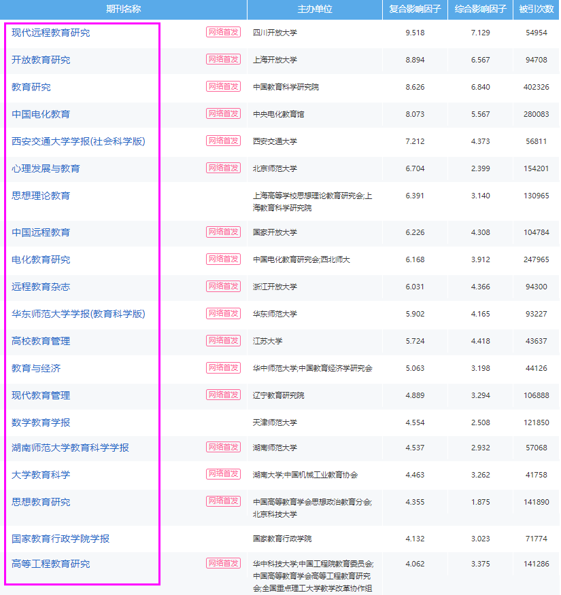Viewport: 561px width, 595px height.
Task: Select composite impact factor 1.875
Action: (481, 502)
